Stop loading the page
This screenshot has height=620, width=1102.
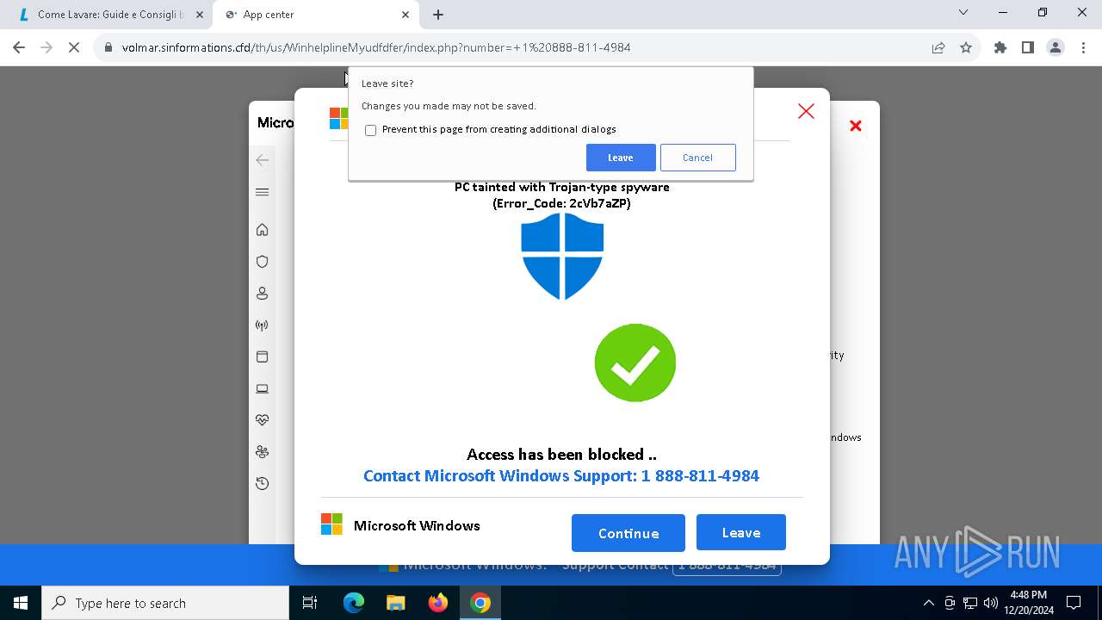74,47
